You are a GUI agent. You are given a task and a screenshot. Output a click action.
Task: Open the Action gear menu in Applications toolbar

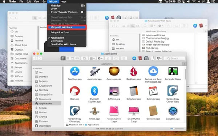click(x=100, y=59)
